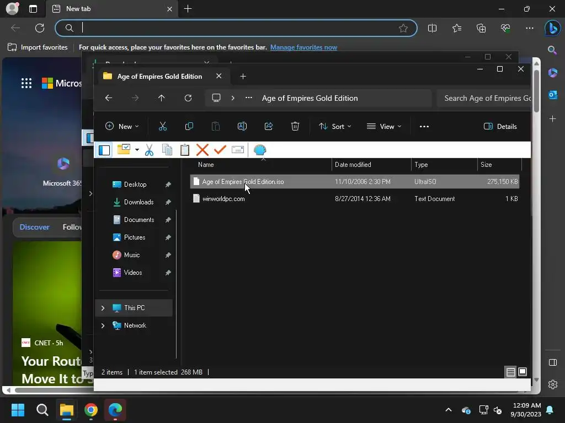This screenshot has height=423, width=565.
Task: Sort by the Type column header
Action: coord(444,165)
